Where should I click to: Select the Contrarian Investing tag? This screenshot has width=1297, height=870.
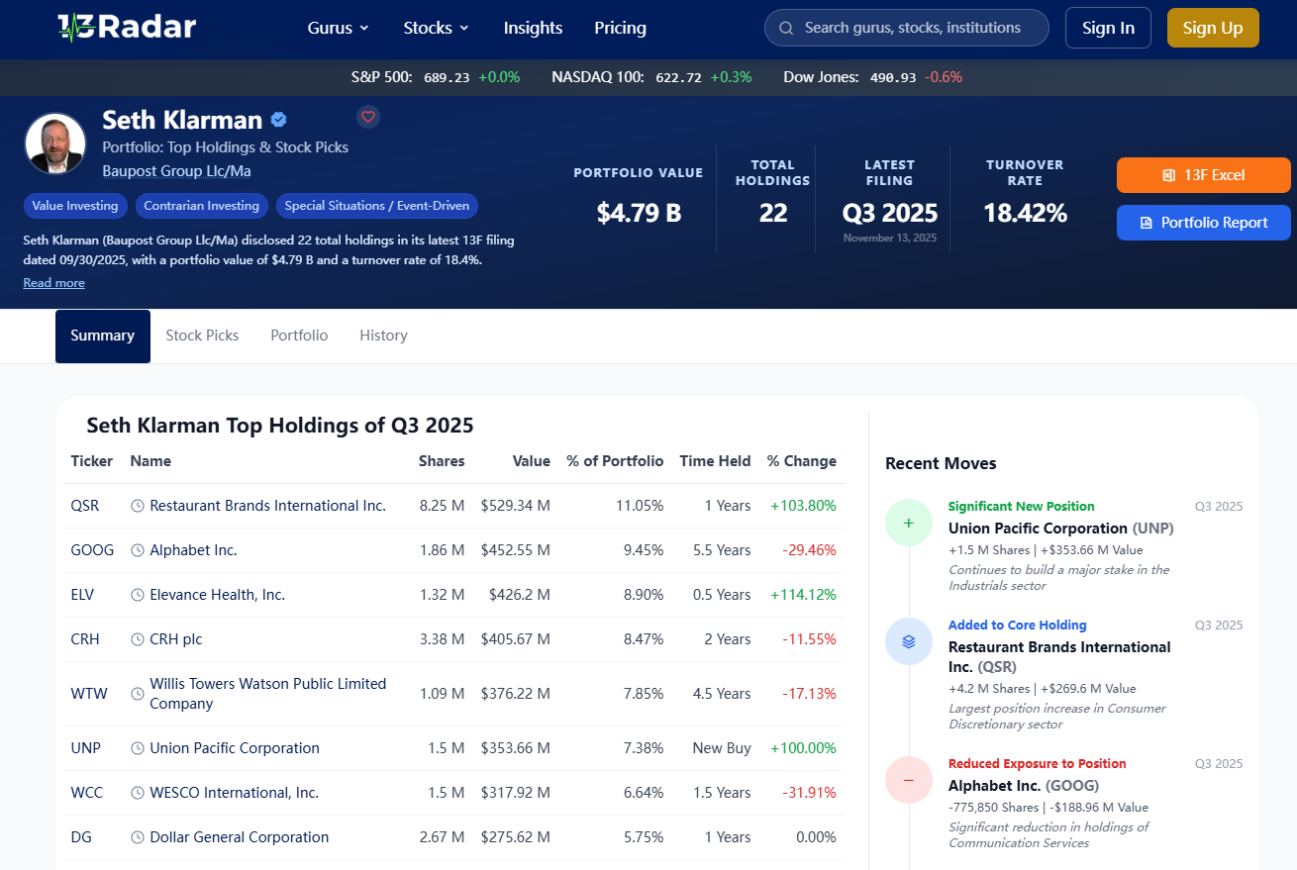(x=201, y=206)
